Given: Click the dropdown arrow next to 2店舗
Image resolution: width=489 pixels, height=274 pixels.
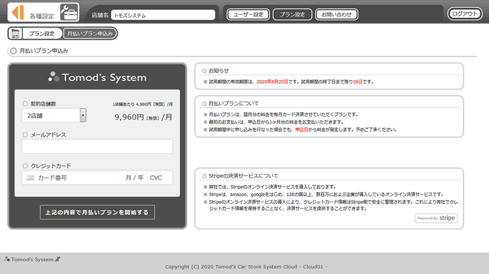Looking at the screenshot, I should [x=83, y=115].
